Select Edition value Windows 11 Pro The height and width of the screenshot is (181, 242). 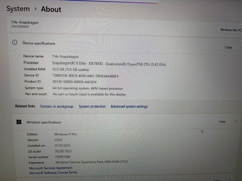pos(65,134)
